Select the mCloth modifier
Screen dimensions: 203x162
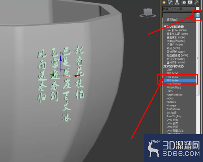(x=170, y=98)
